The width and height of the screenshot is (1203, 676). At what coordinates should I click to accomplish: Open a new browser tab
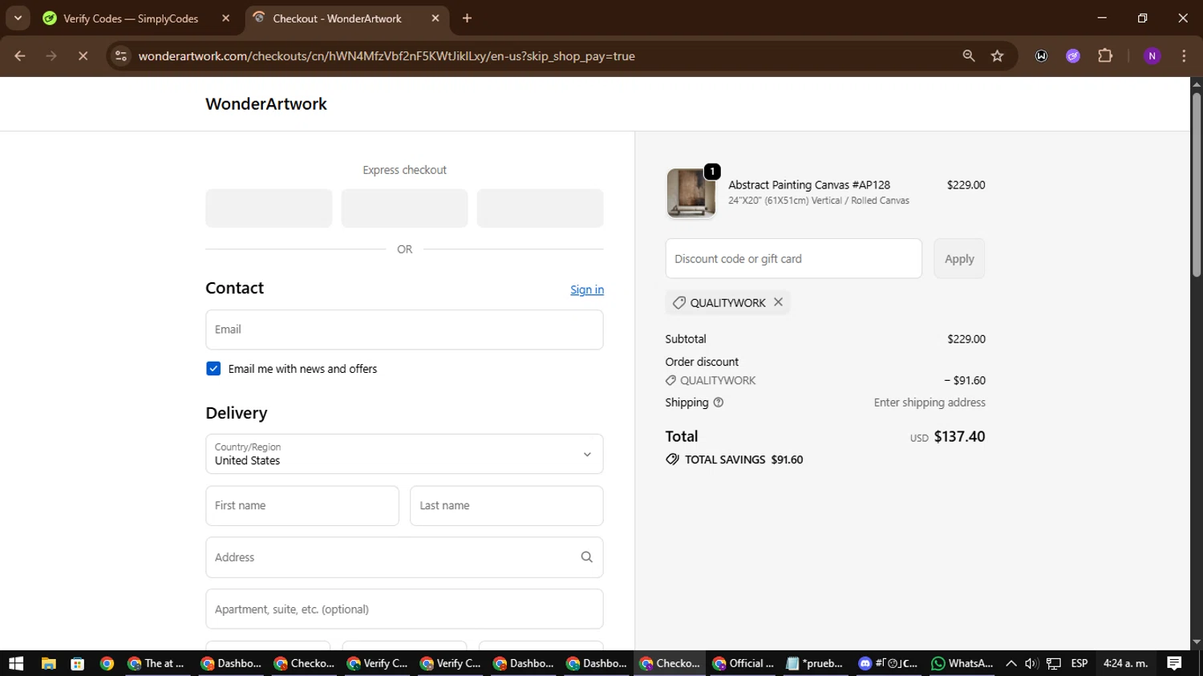467,18
